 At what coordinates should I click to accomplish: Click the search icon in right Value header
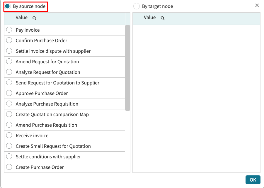163,18
